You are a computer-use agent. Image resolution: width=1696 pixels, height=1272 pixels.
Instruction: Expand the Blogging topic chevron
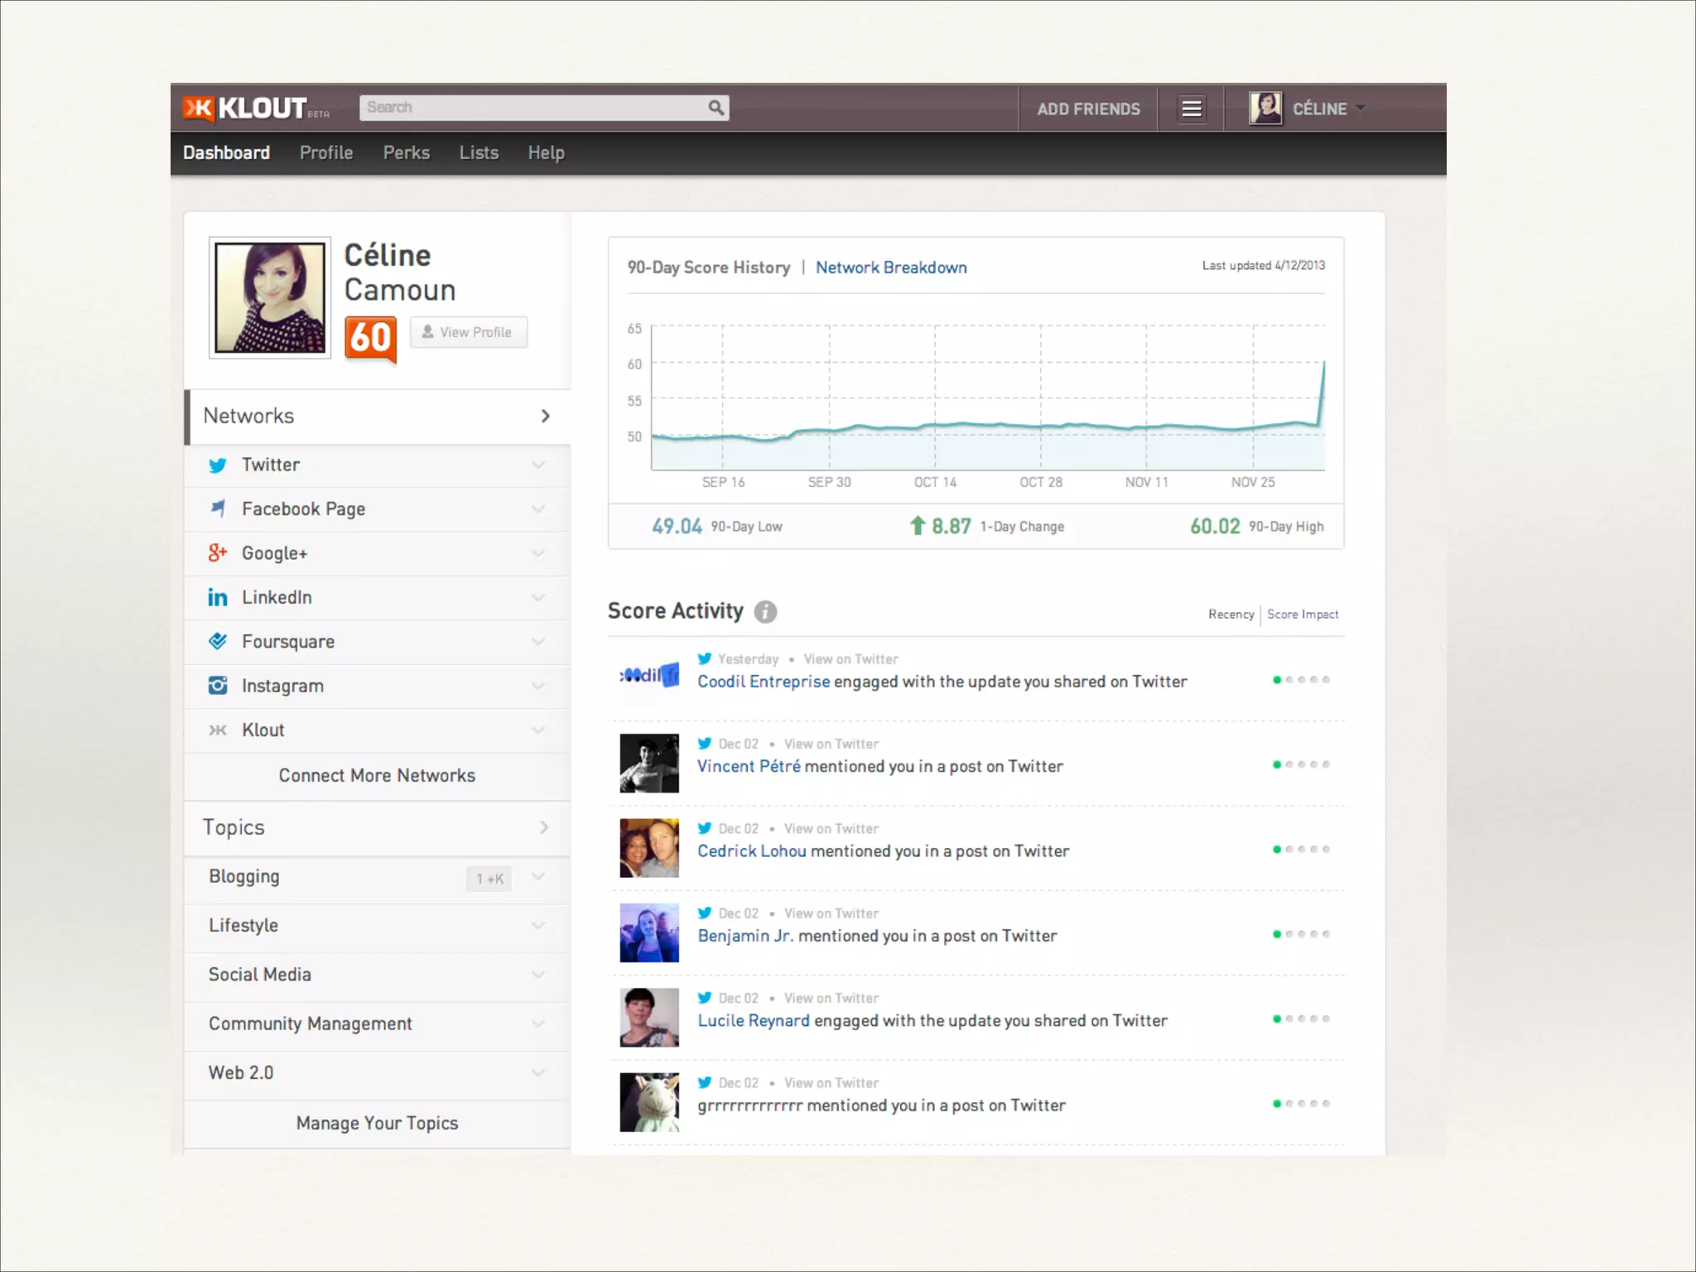(538, 877)
